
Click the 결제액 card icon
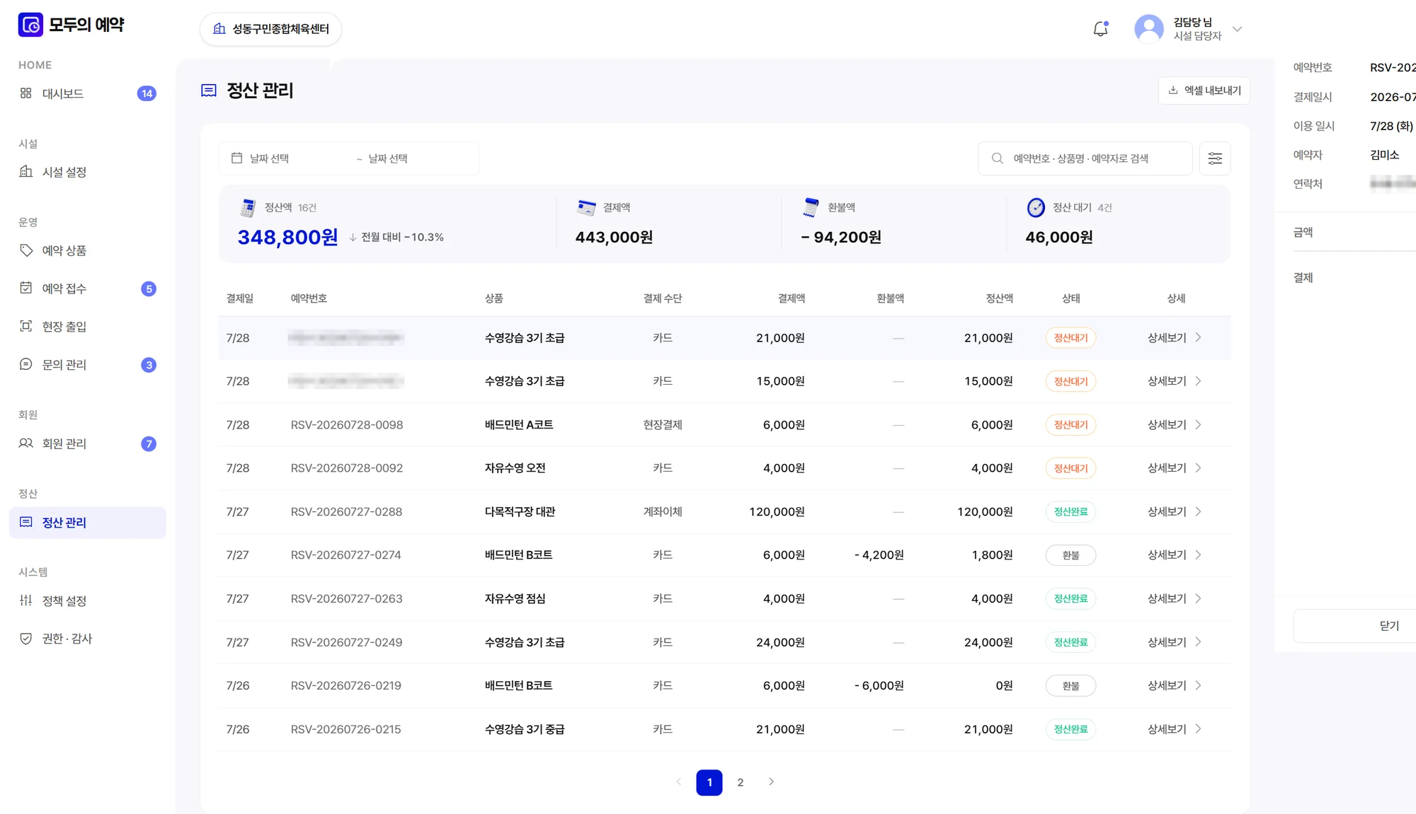click(x=586, y=207)
